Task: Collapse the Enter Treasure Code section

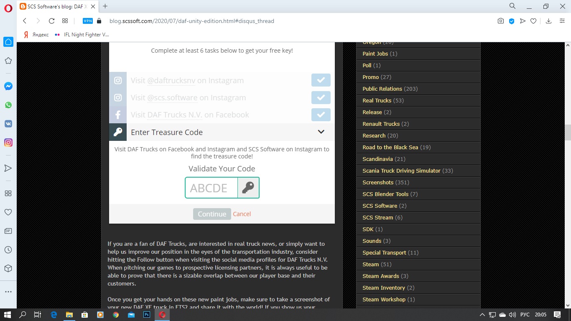Action: click(321, 132)
